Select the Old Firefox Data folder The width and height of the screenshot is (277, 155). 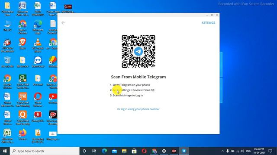point(7,9)
